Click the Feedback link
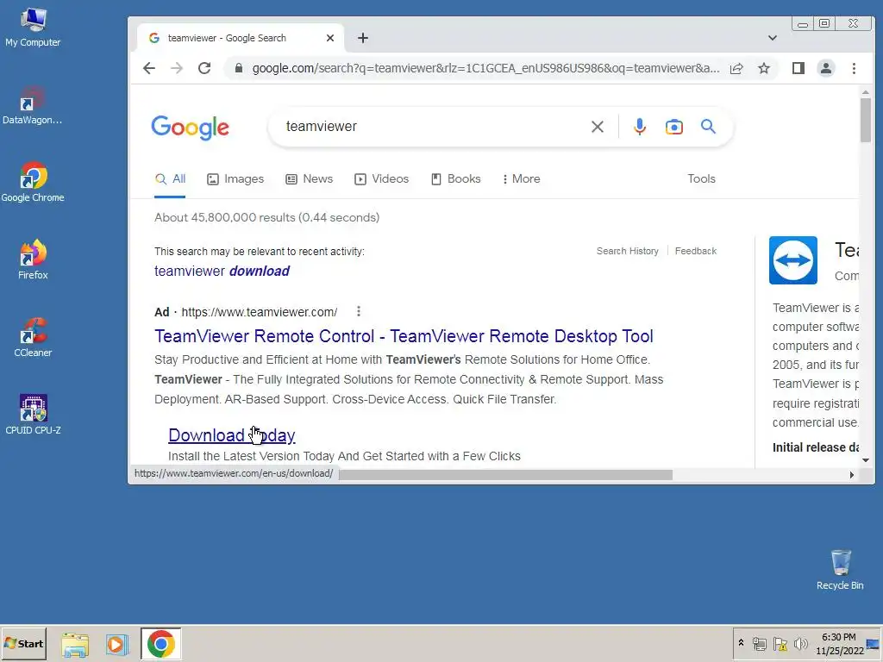 point(696,251)
